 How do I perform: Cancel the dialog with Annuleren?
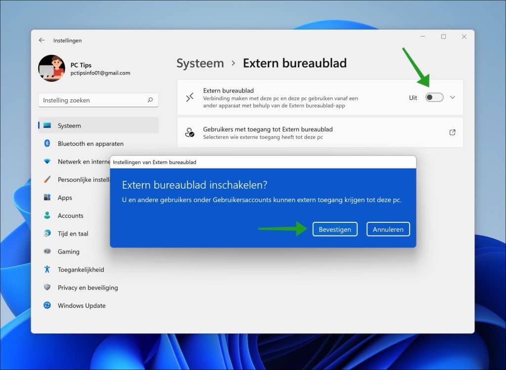pyautogui.click(x=388, y=229)
